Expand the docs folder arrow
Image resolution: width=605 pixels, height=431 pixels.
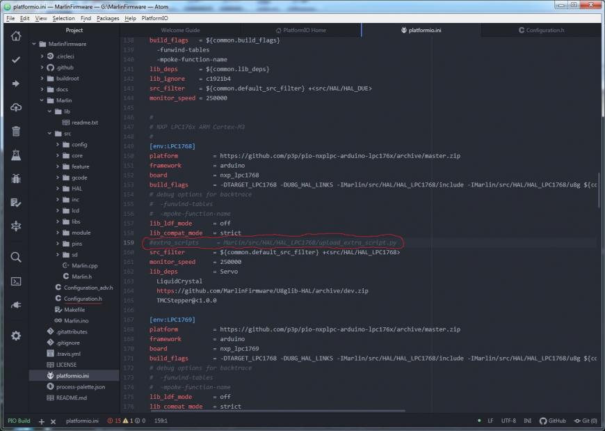click(42, 90)
